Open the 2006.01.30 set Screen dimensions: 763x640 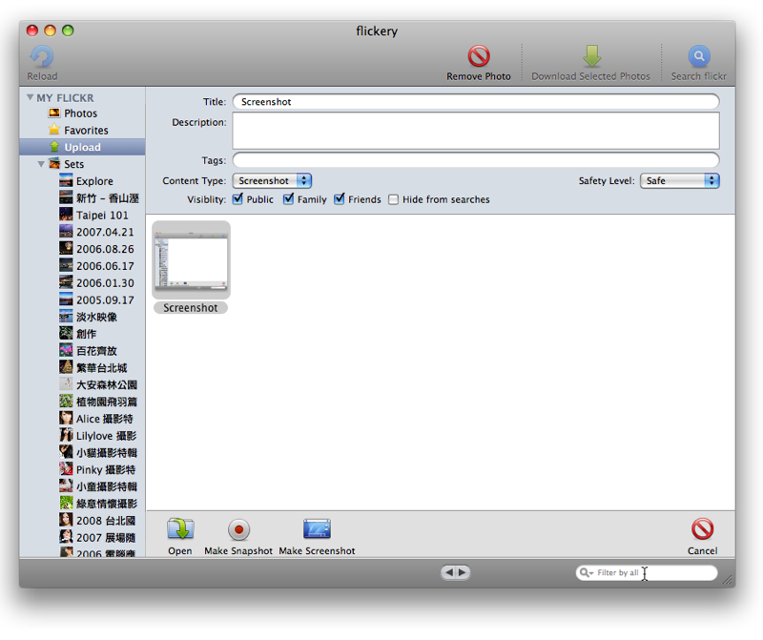(82, 283)
